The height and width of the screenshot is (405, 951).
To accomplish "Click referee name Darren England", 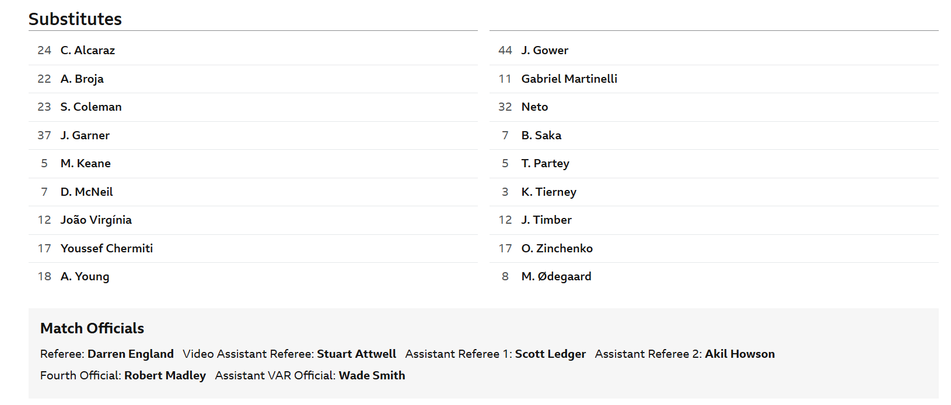I will tap(131, 354).
